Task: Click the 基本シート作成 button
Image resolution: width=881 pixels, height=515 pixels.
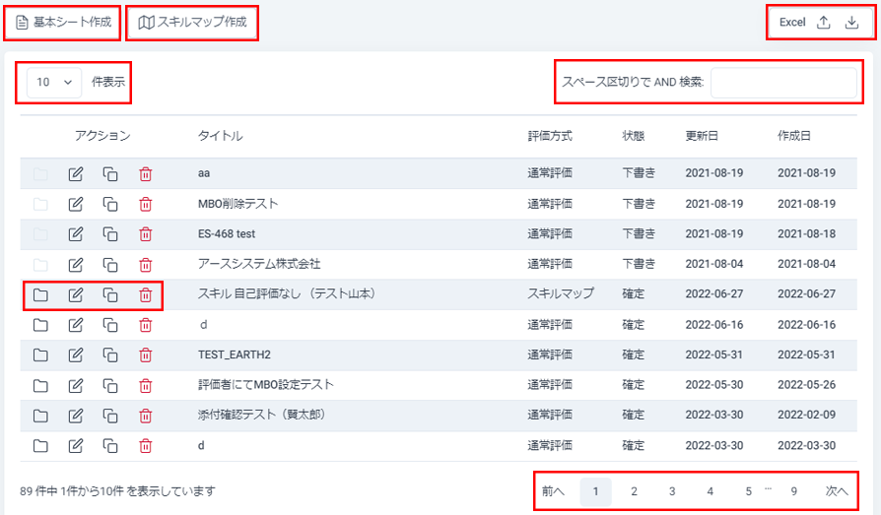Action: point(63,22)
